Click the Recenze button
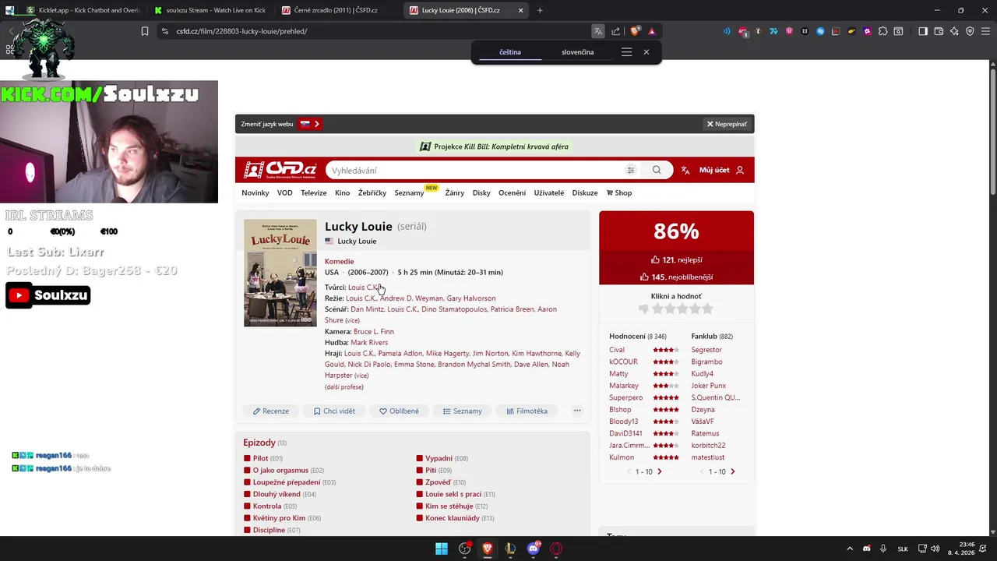 pos(270,411)
